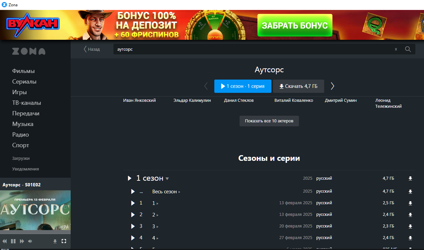Image resolution: width=424 pixels, height=250 pixels.
Task: Open actor Эльдар Калимулин
Action: click(192, 100)
